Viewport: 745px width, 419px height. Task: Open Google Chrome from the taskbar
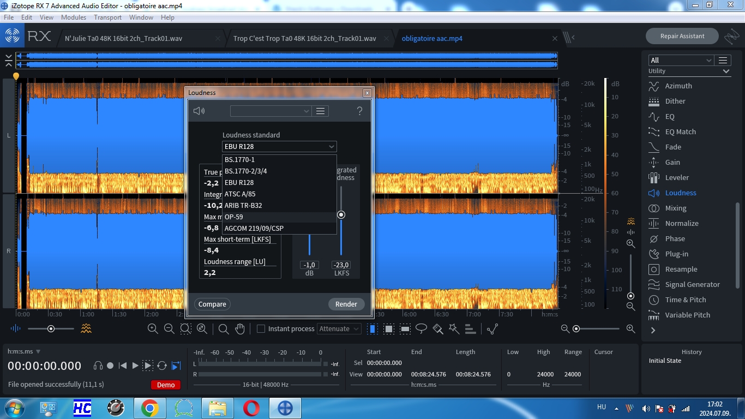point(149,408)
